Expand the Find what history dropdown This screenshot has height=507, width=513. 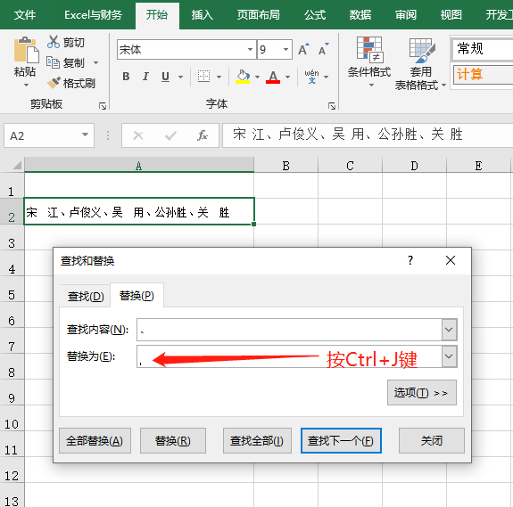coord(449,330)
